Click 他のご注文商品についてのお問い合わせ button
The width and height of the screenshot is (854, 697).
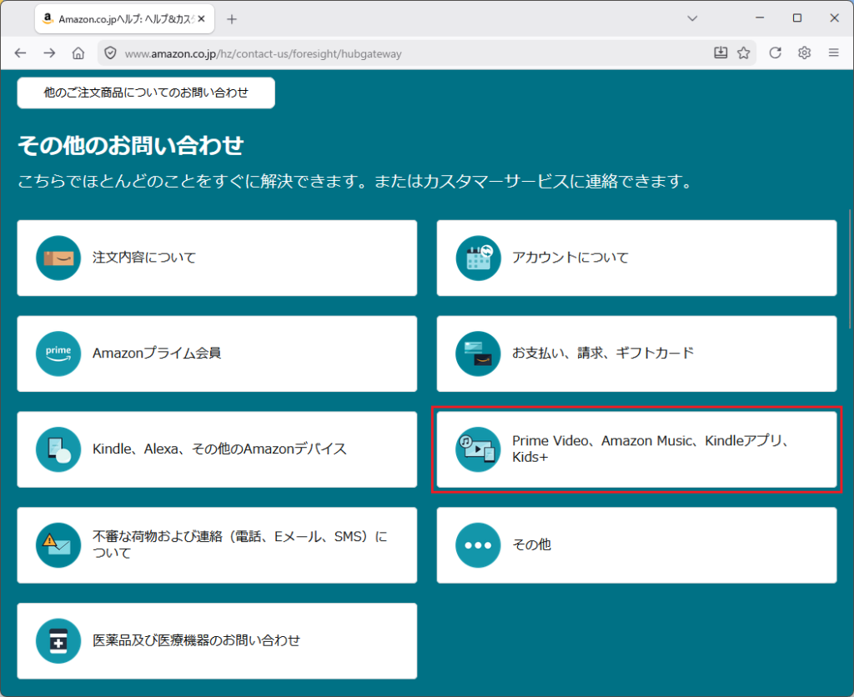click(146, 93)
